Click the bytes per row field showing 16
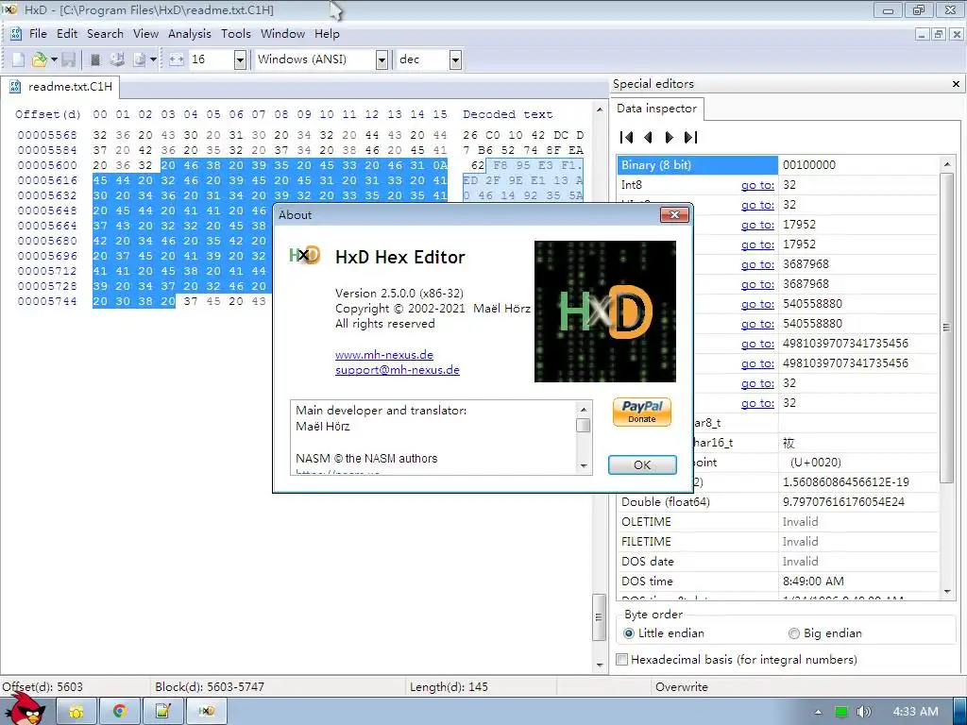Image resolution: width=967 pixels, height=725 pixels. (211, 59)
